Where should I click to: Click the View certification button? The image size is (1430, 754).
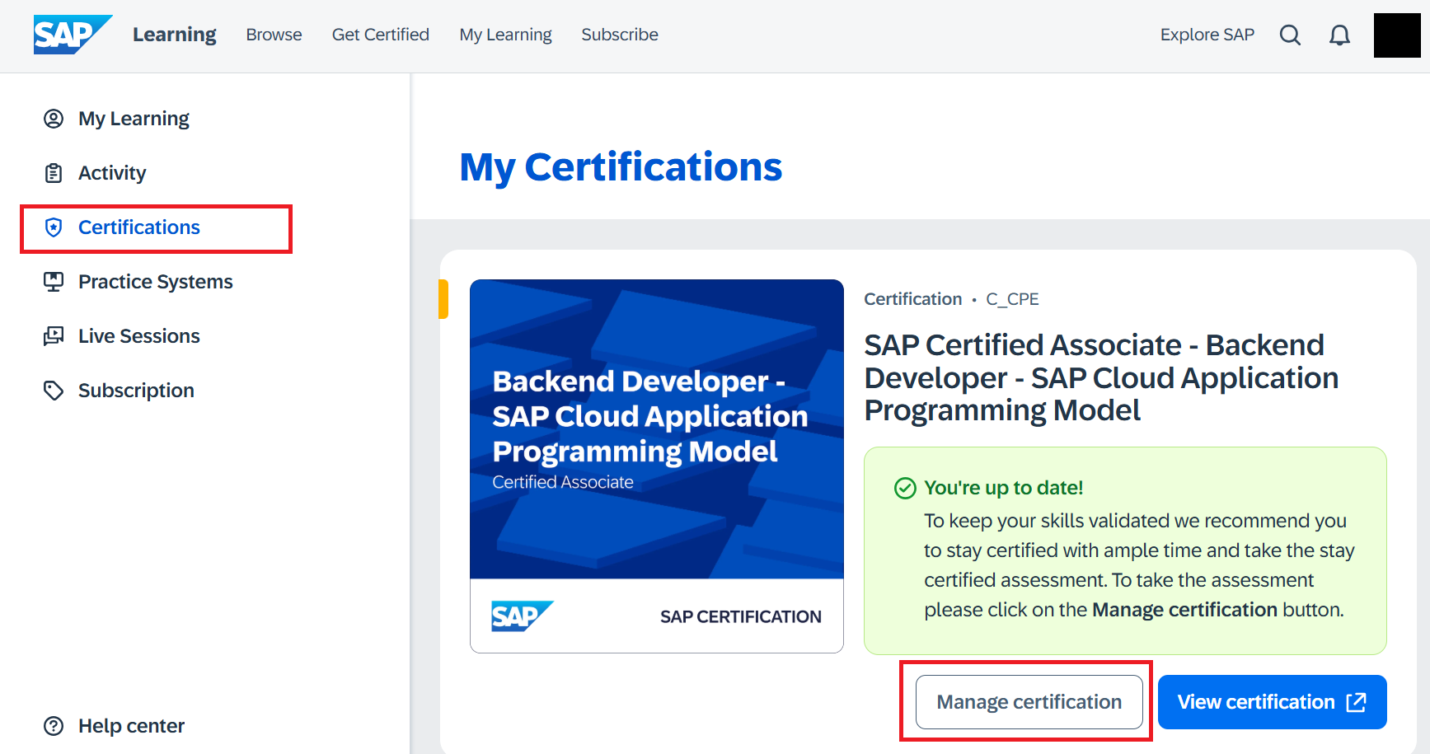tap(1257, 701)
